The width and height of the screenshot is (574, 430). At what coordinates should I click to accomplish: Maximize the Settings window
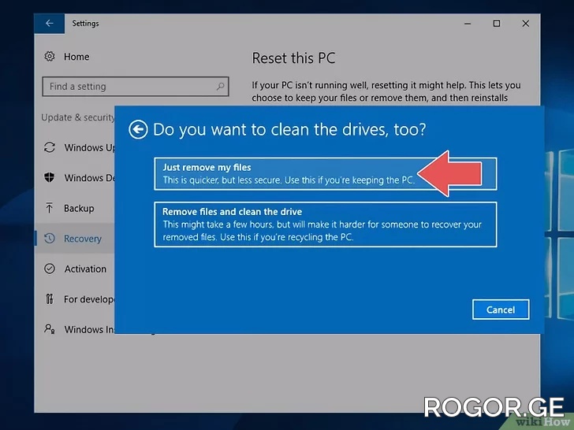pyautogui.click(x=497, y=24)
